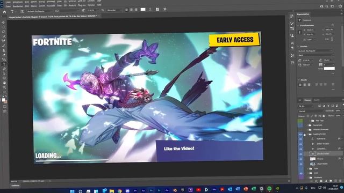344x193 pixels.
Task: Open the Fenster menu
Action: pyautogui.click(x=91, y=5)
